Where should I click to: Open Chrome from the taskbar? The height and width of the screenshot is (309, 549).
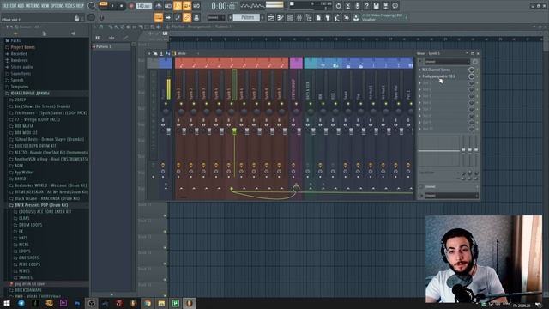pyautogui.click(x=148, y=303)
